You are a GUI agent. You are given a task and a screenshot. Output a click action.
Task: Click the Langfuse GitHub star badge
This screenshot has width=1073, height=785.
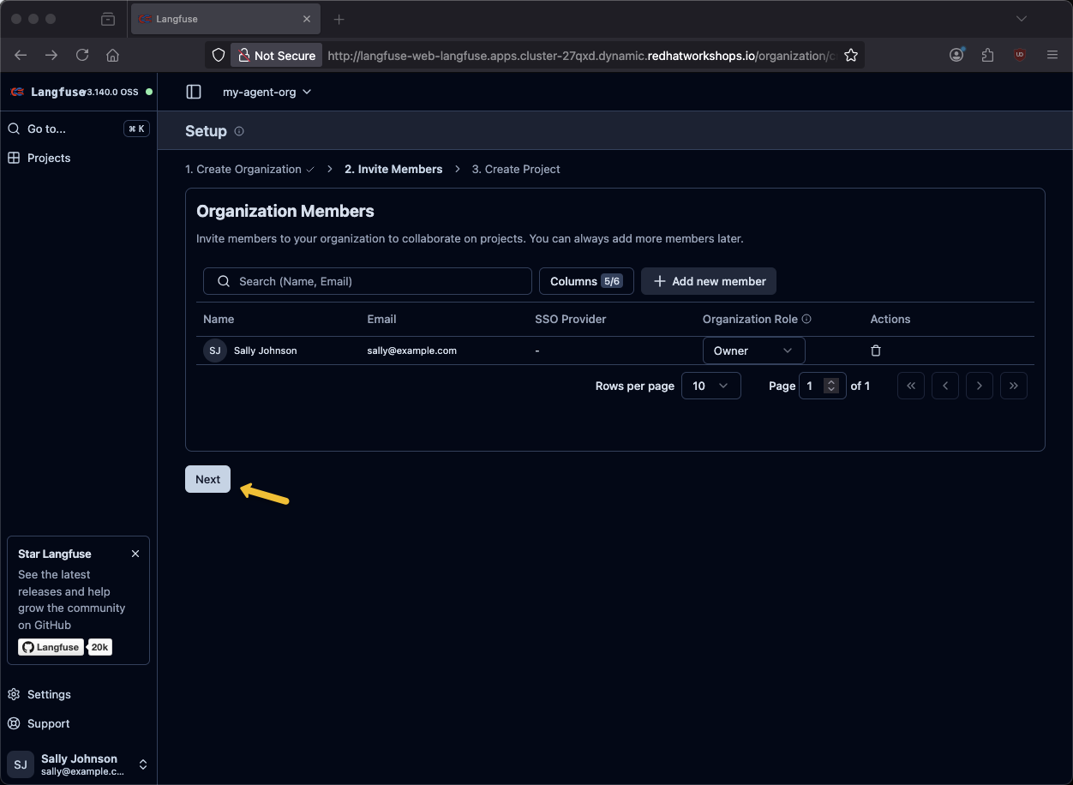click(x=51, y=647)
